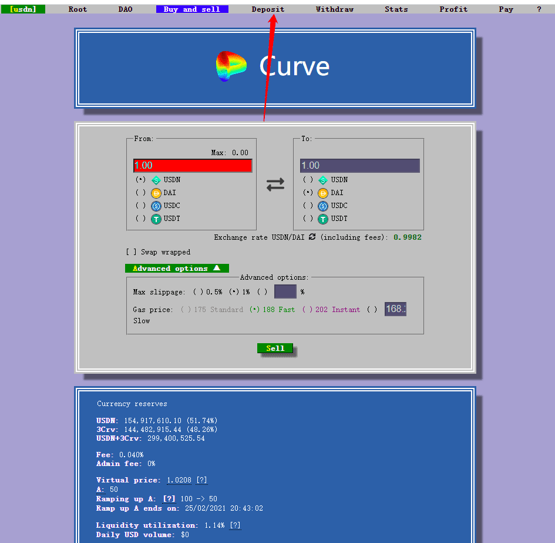
Task: Click USDC token icon in To box
Action: coord(323,206)
